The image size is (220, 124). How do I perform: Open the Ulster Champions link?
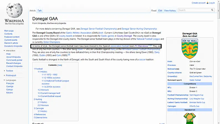(x=51, y=42)
